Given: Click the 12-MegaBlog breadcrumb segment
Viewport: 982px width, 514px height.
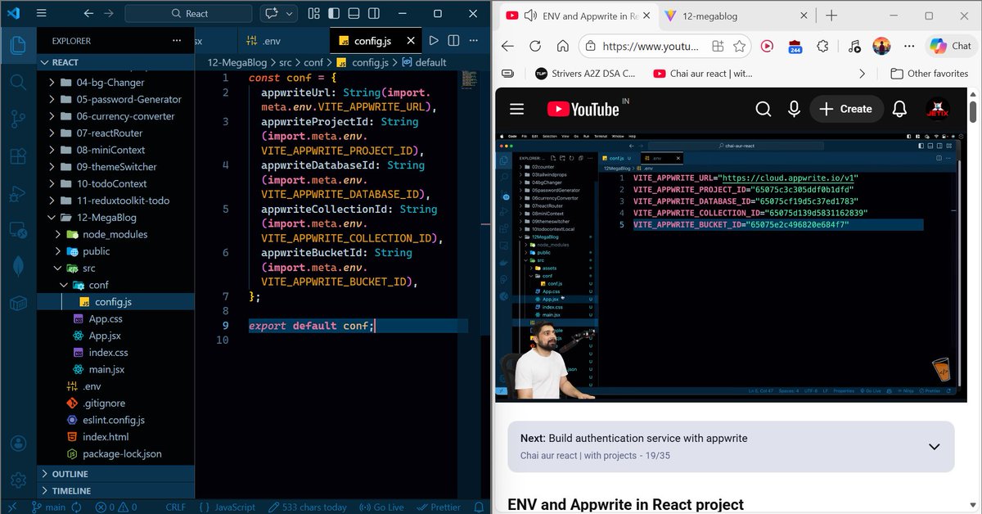Looking at the screenshot, I should point(236,62).
